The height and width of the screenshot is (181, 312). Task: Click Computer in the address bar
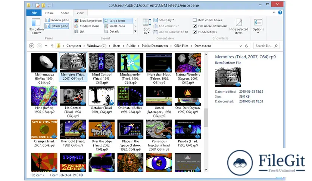74,46
